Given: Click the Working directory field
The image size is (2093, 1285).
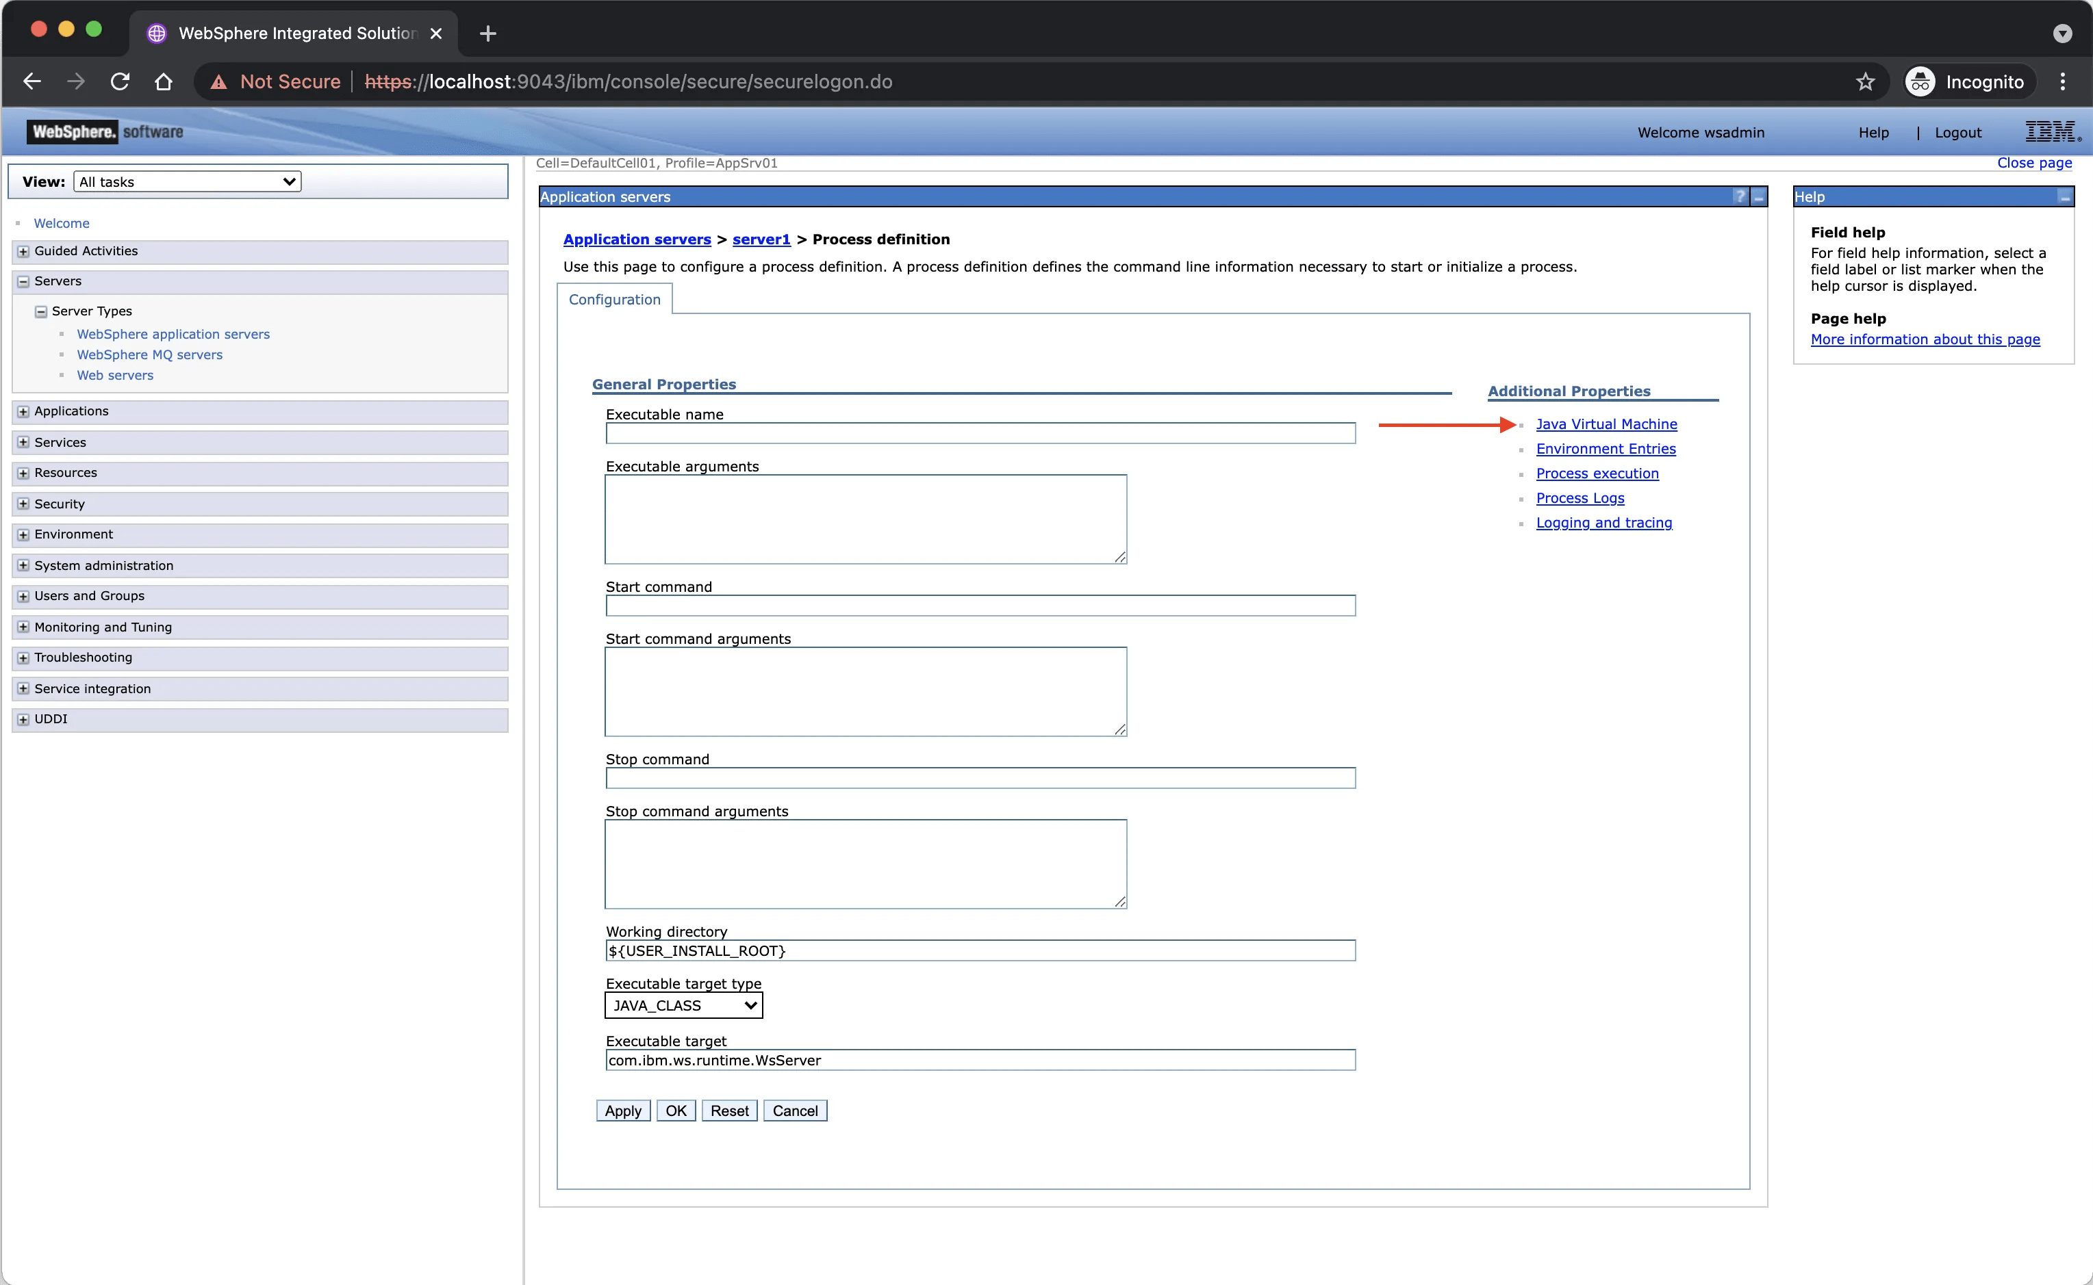Looking at the screenshot, I should (980, 950).
